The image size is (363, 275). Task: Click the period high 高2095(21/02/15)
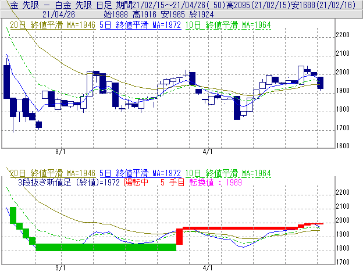tap(259, 5)
